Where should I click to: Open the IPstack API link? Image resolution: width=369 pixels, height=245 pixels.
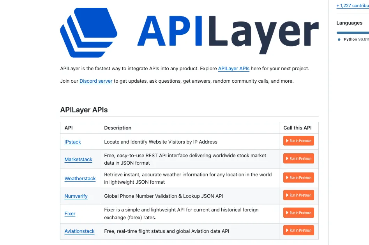coord(73,142)
